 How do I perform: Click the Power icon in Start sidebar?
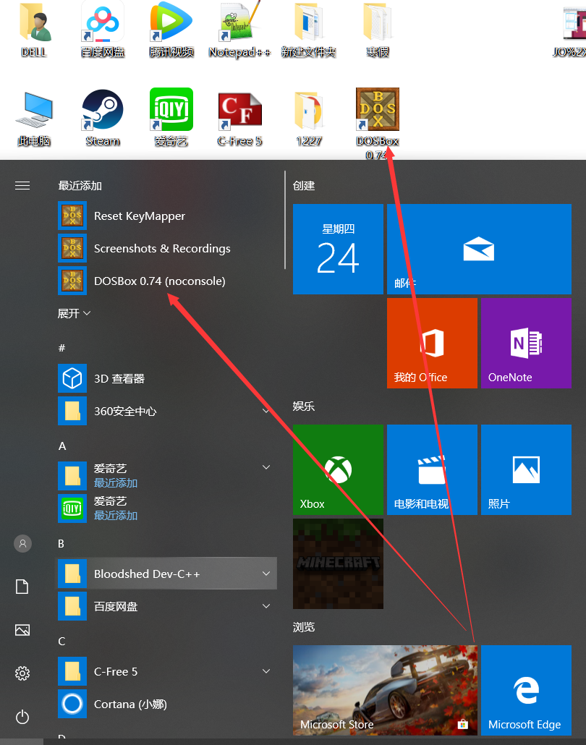(x=22, y=717)
